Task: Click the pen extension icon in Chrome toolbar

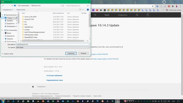Action: pos(165,6)
